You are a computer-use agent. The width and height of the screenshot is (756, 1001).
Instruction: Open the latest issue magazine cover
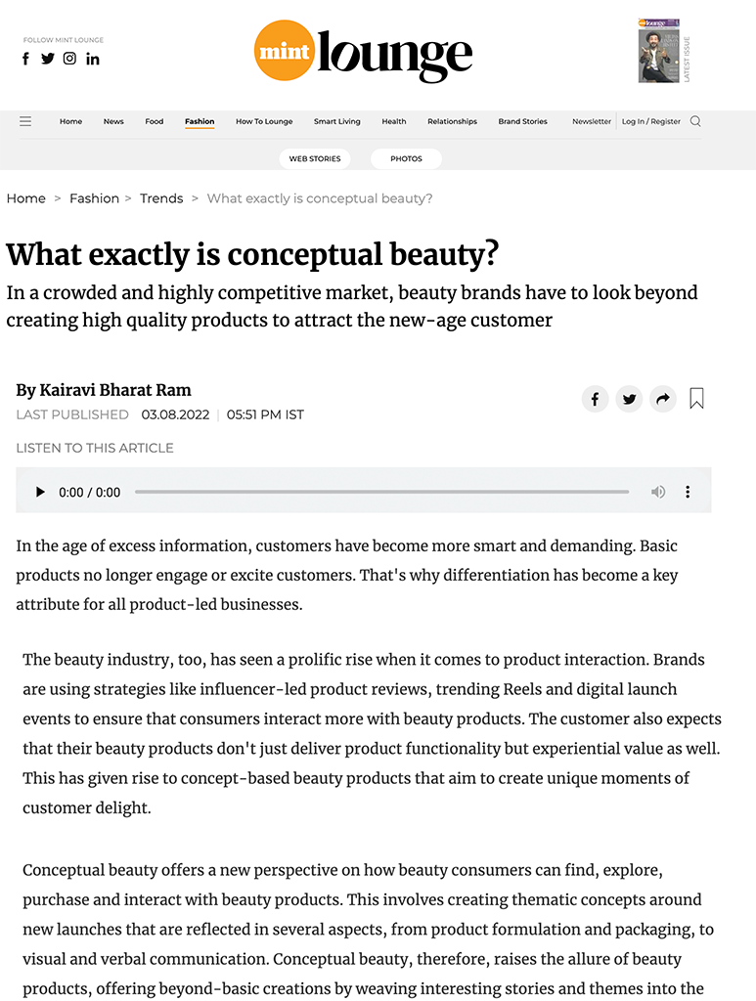[x=658, y=51]
